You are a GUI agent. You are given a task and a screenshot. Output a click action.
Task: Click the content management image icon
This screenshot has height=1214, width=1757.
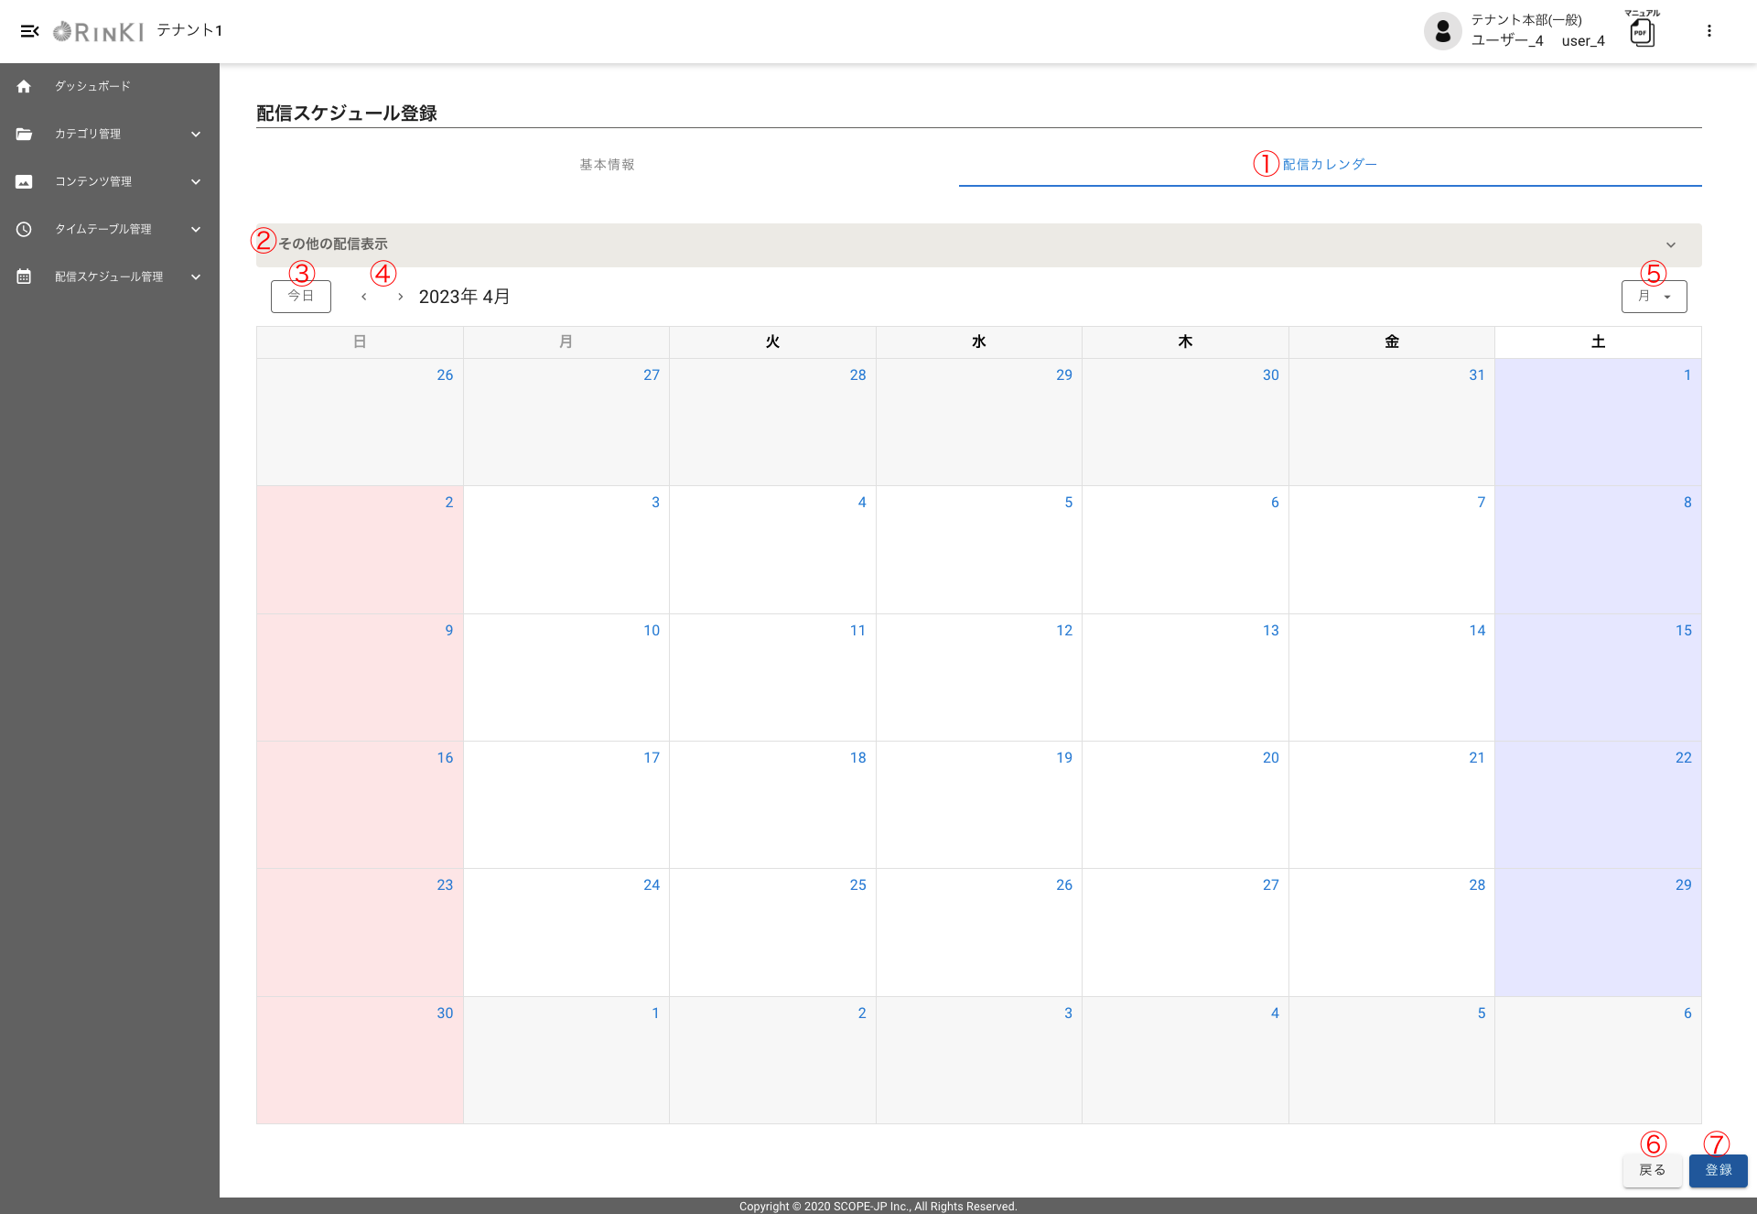pyautogui.click(x=24, y=181)
